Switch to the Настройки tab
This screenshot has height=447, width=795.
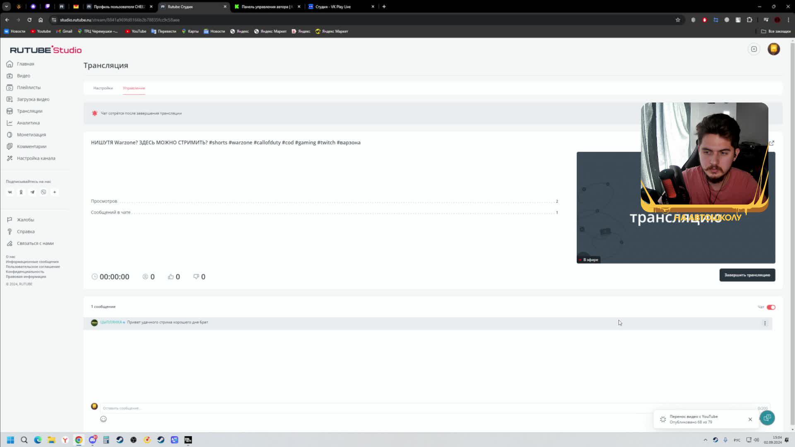(103, 88)
